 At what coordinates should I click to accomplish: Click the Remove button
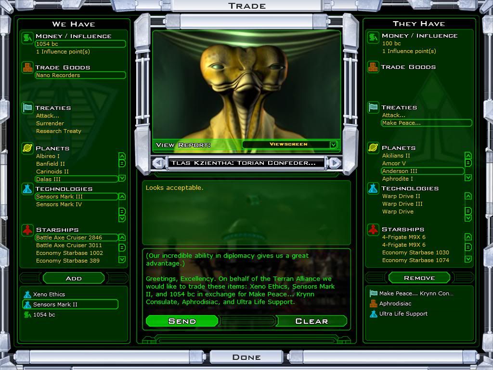tap(419, 278)
